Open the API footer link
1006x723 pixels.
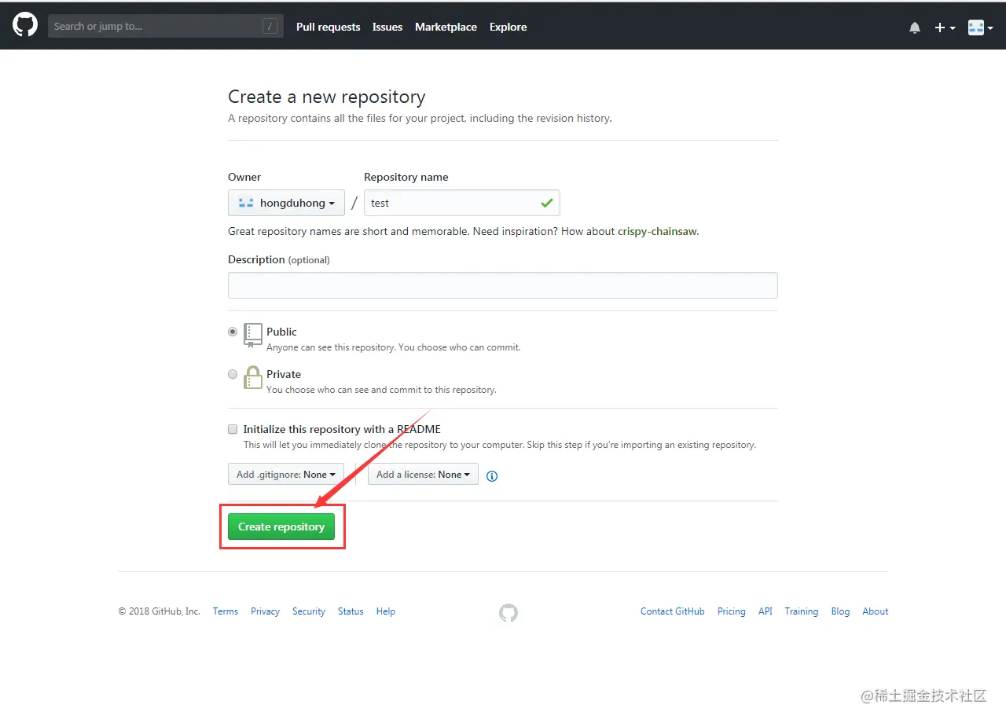(x=766, y=611)
